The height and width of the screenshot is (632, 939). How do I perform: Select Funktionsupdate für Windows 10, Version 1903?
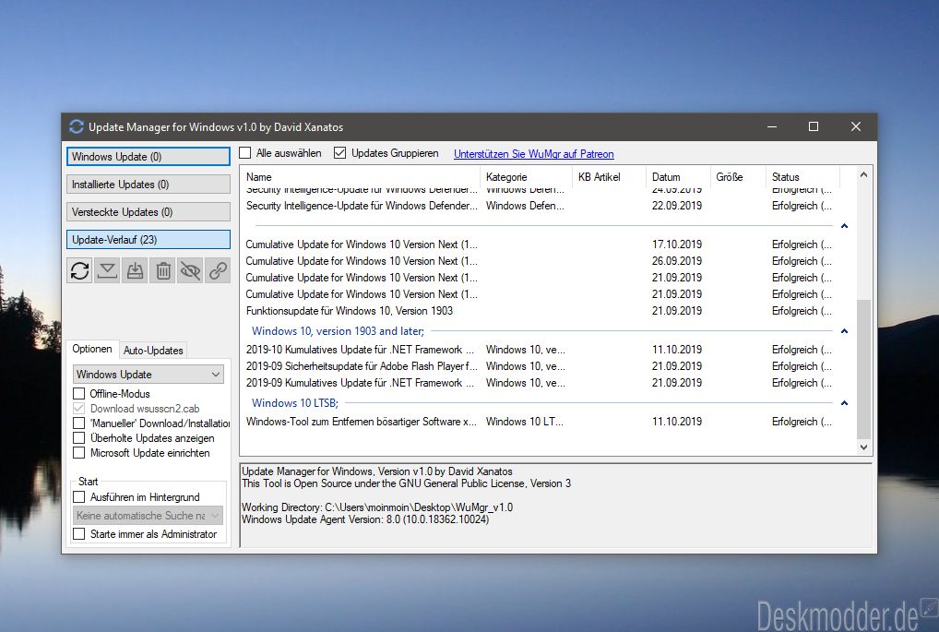[539, 311]
